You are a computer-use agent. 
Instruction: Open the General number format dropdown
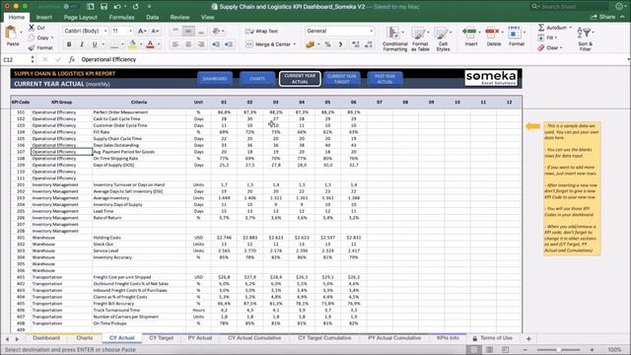pyautogui.click(x=339, y=31)
